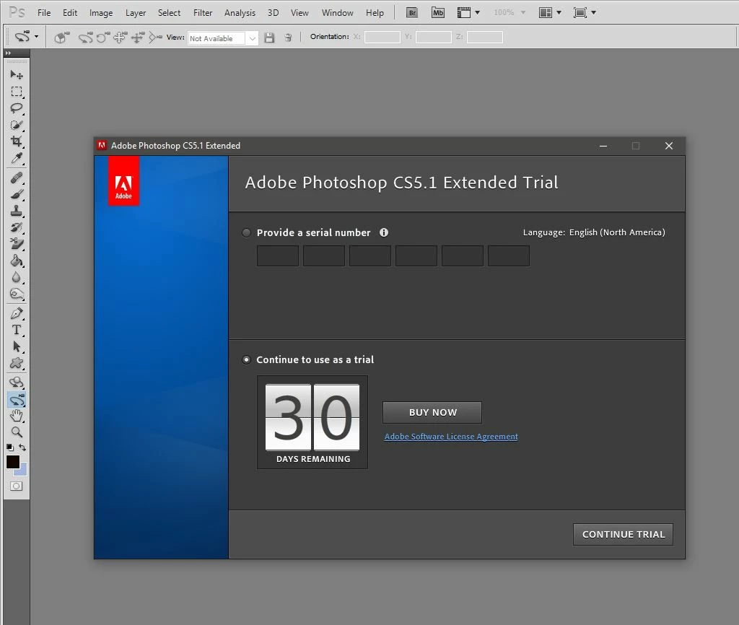Select the Clone Stamp tool
This screenshot has width=739, height=625.
17,211
